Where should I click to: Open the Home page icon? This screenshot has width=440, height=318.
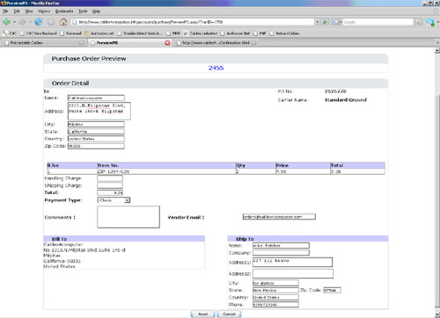63,22
